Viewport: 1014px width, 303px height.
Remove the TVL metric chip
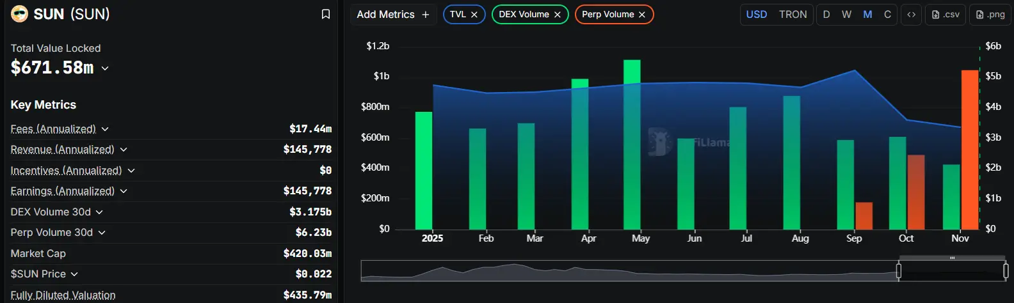click(474, 15)
